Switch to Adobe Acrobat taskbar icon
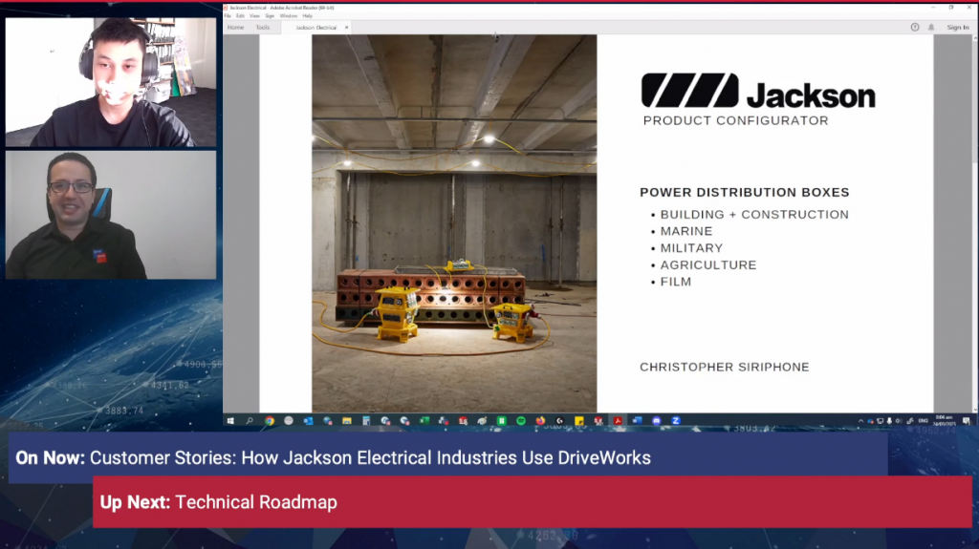The width and height of the screenshot is (979, 549). (619, 421)
